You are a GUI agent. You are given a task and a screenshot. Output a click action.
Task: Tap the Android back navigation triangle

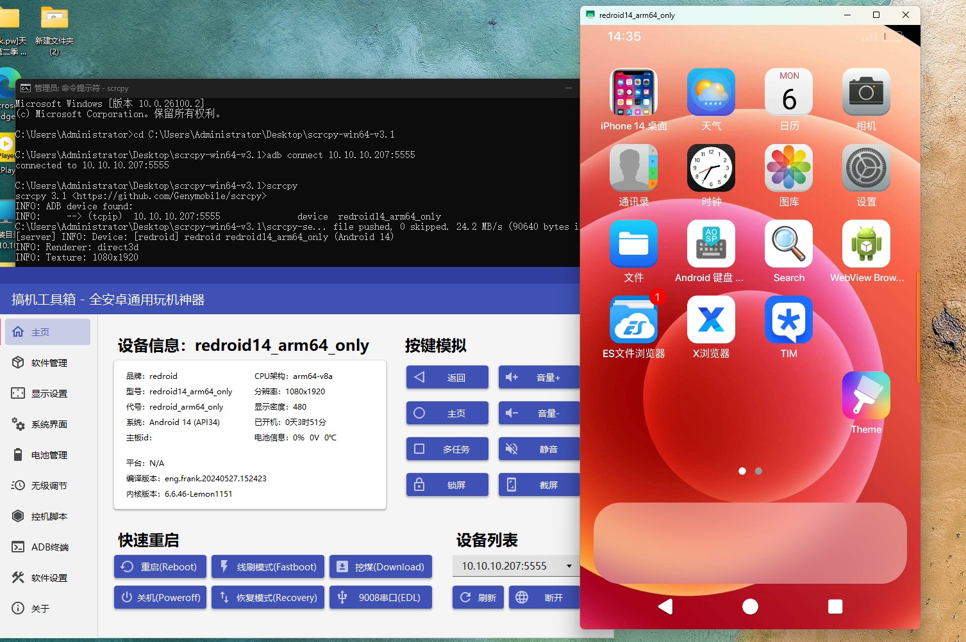coord(665,606)
